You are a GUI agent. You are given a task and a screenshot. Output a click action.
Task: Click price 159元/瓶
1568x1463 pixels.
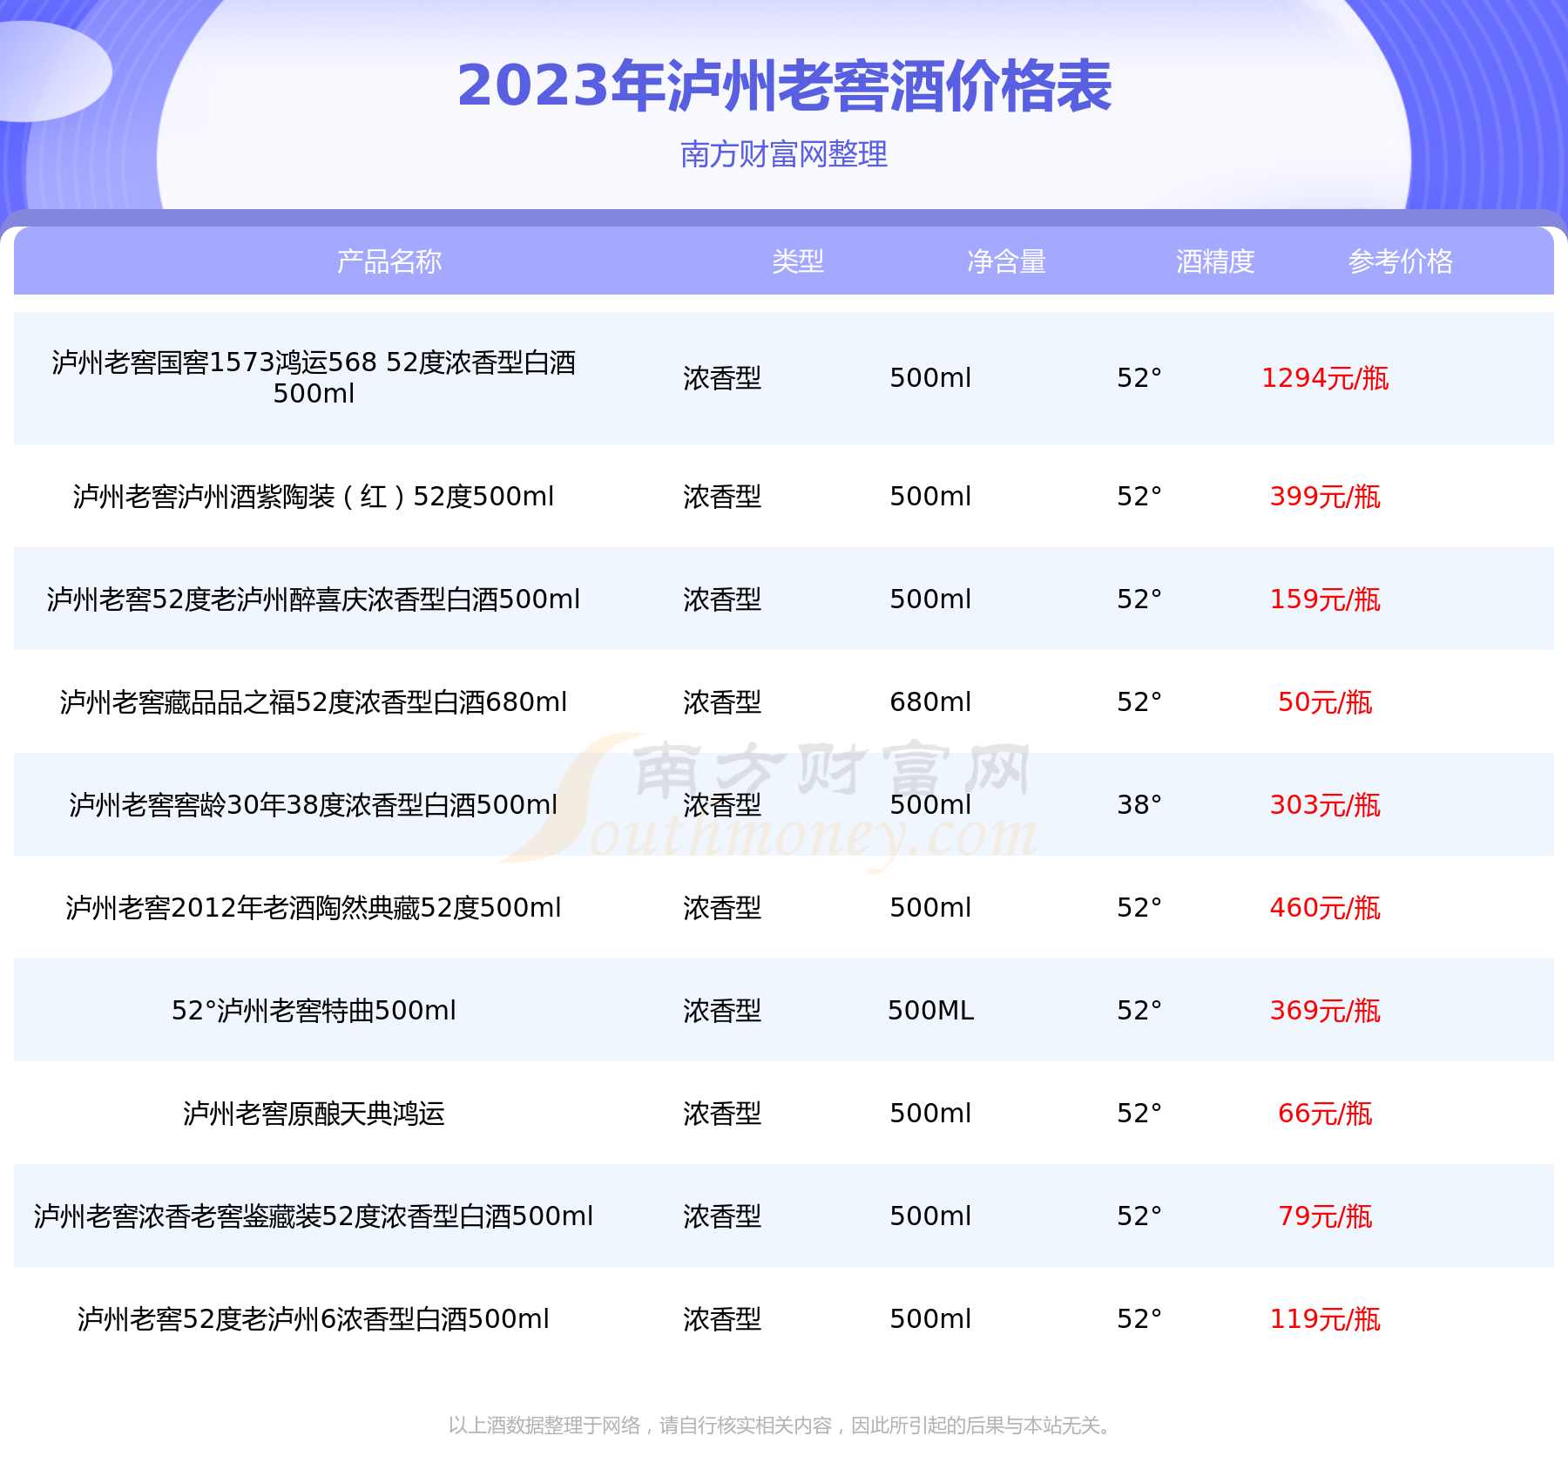click(x=1325, y=599)
